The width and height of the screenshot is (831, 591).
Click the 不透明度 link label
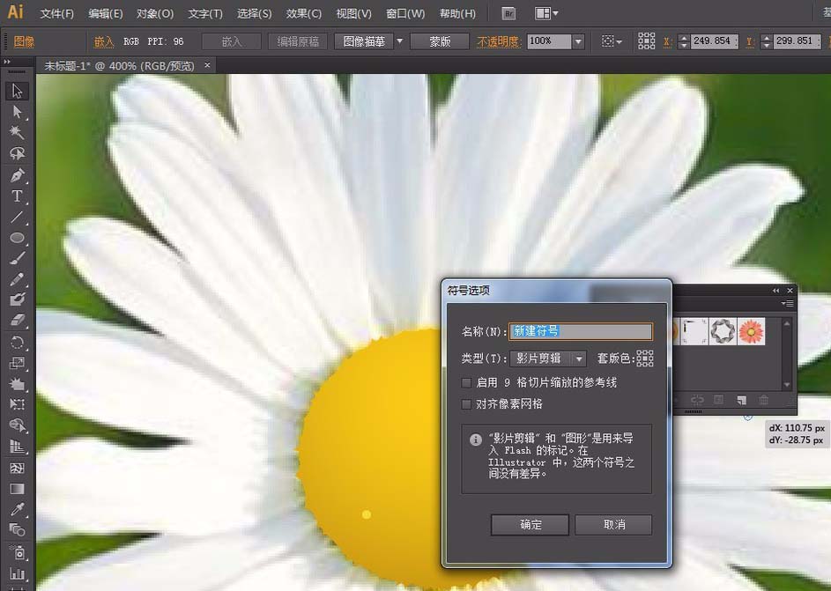(499, 41)
